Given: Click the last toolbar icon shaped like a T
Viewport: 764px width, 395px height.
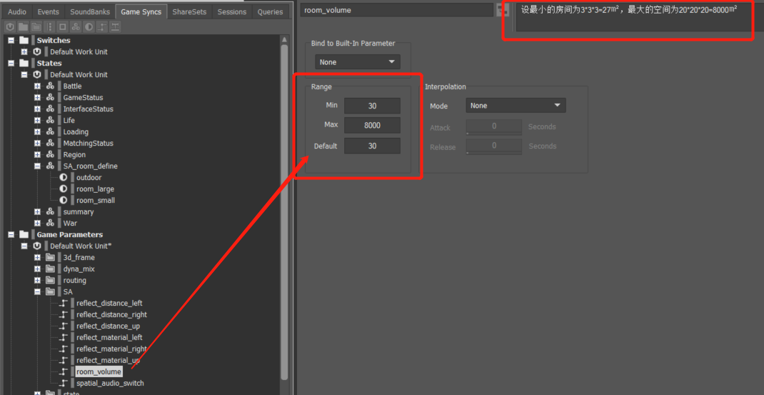Looking at the screenshot, I should coord(115,27).
